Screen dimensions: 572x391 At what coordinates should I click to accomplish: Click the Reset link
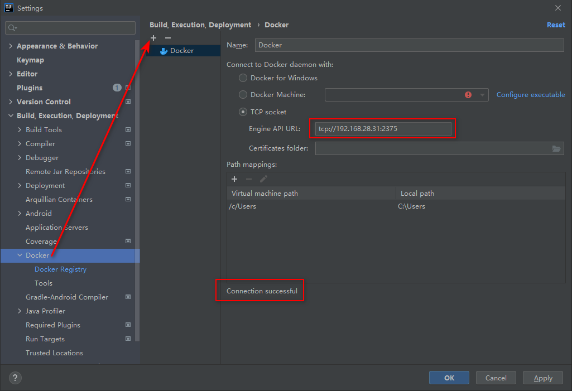[x=556, y=25]
